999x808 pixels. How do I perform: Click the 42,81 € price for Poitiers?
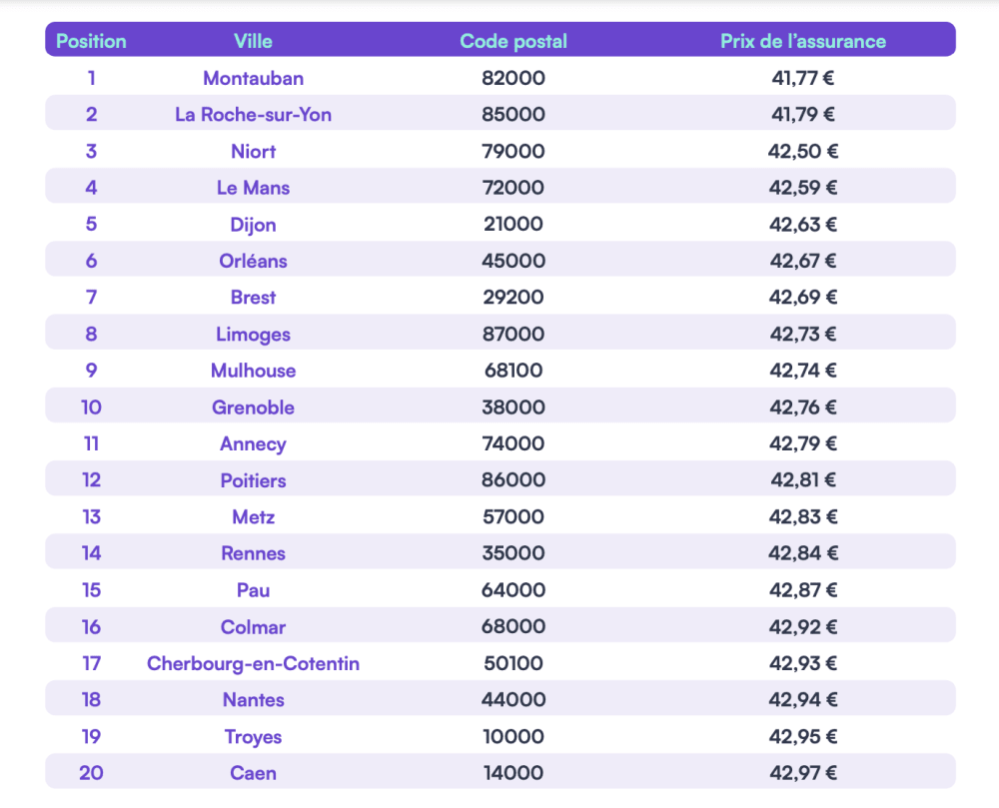(803, 480)
